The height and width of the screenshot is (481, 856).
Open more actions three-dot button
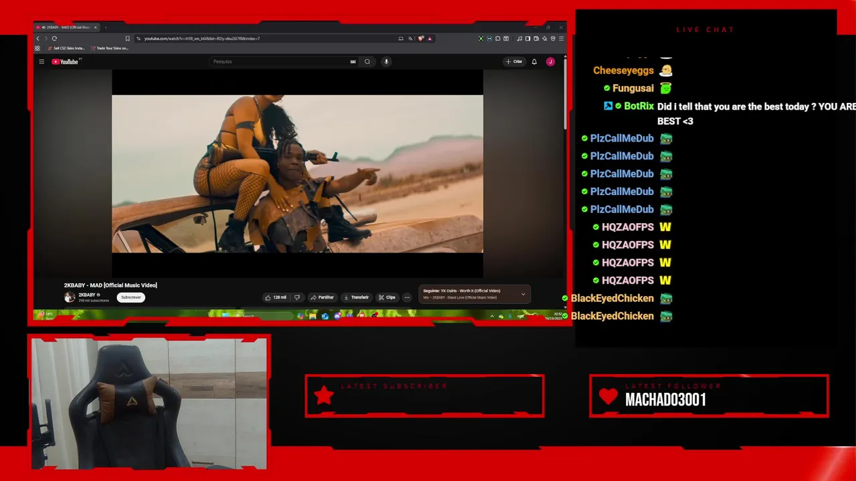(407, 297)
